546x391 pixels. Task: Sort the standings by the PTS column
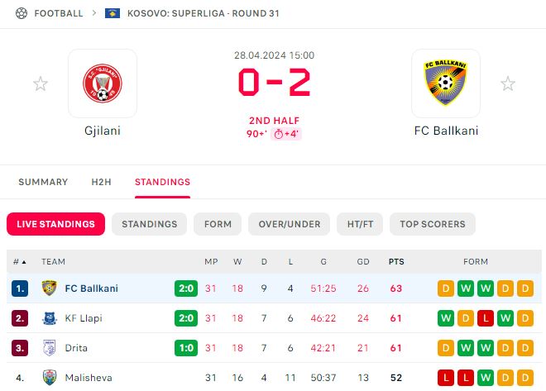pos(396,261)
